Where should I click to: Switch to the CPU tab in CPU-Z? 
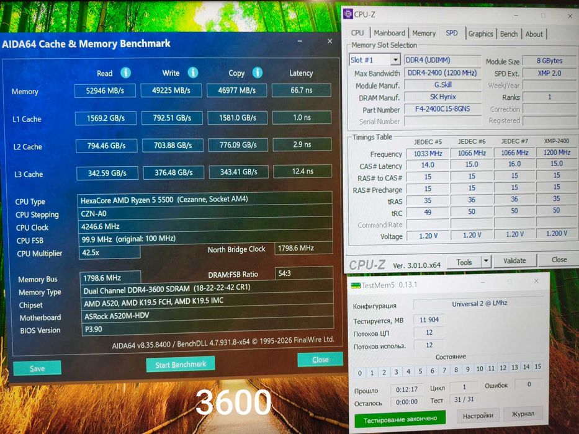coord(357,33)
